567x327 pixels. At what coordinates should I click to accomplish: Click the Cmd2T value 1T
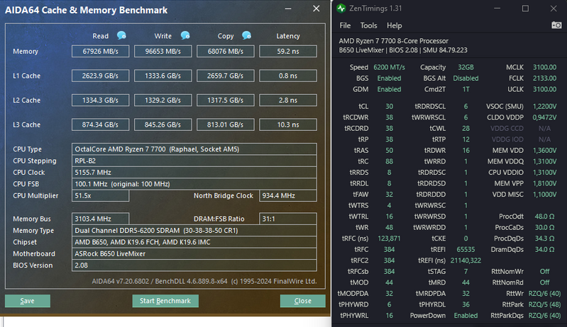click(x=466, y=89)
